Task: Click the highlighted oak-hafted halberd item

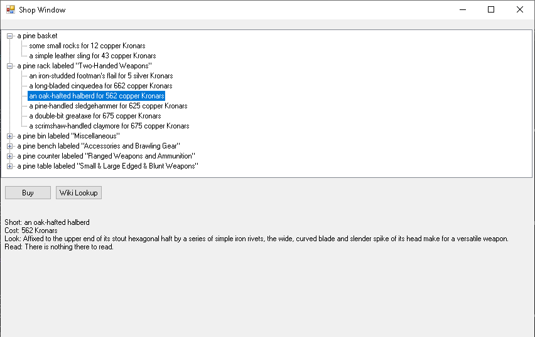Action: pos(96,96)
